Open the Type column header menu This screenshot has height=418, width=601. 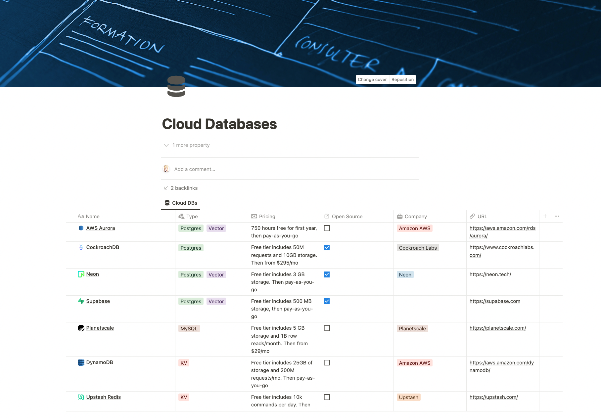click(x=192, y=216)
